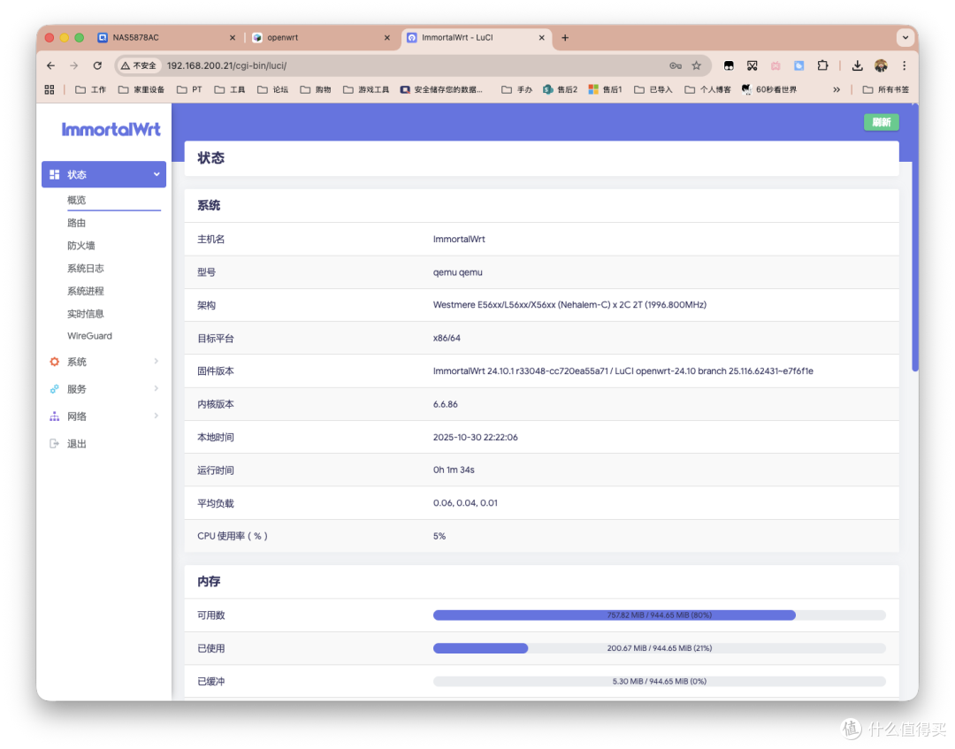Open the 游戏工具 bookmark folder
The height and width of the screenshot is (749, 955).
pos(366,89)
